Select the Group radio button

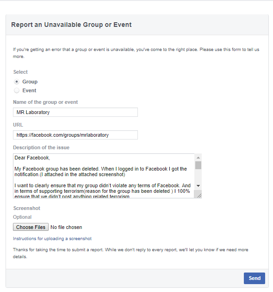pos(17,82)
